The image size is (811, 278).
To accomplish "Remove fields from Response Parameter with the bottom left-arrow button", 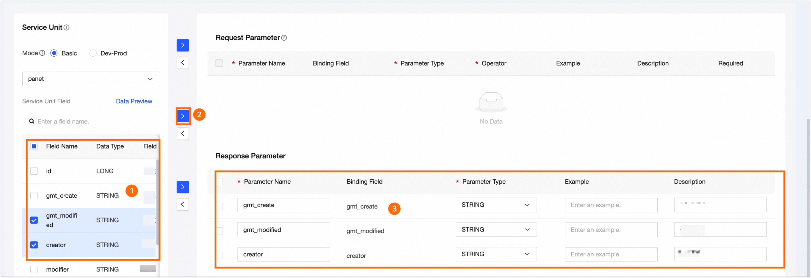I will coord(183,204).
